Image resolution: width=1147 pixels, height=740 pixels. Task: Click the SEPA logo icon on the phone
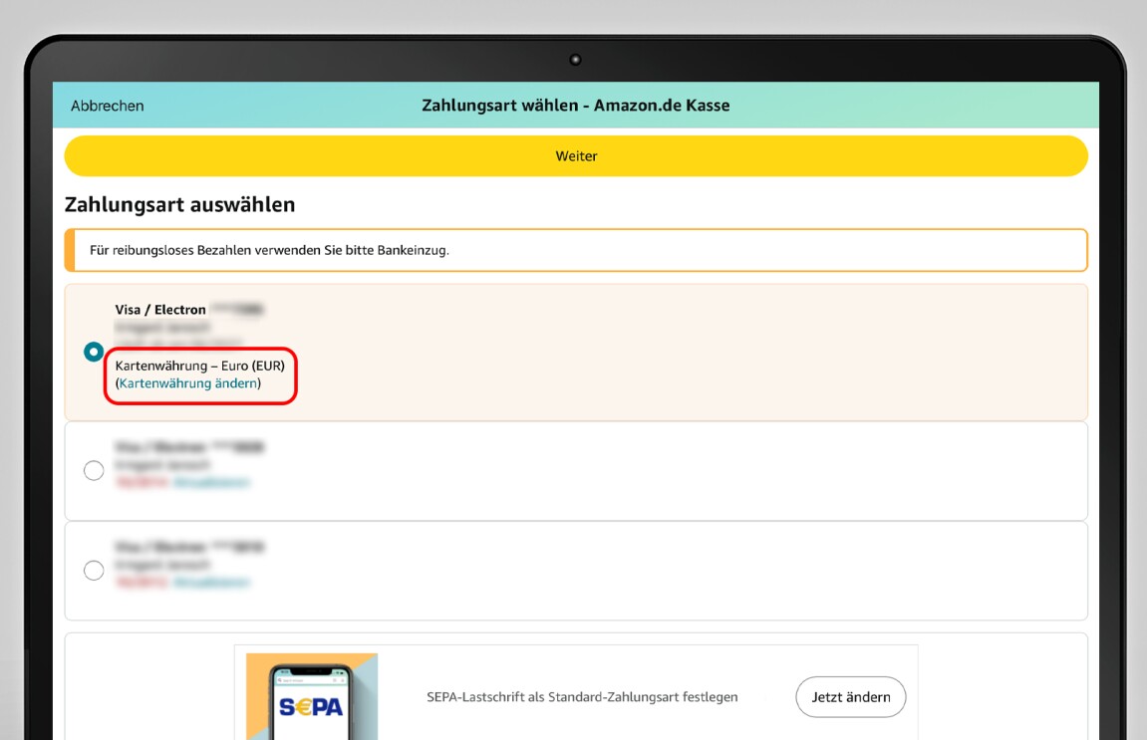pos(311,706)
